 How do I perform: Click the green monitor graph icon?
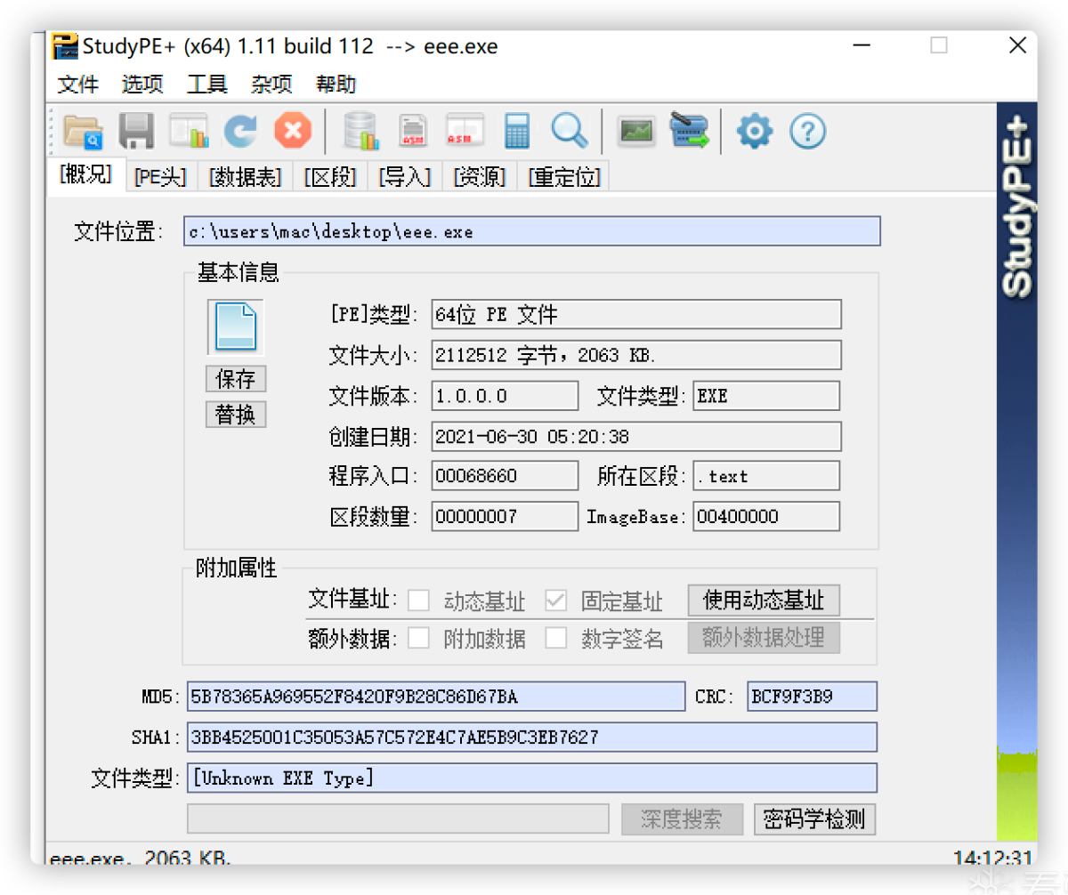636,132
